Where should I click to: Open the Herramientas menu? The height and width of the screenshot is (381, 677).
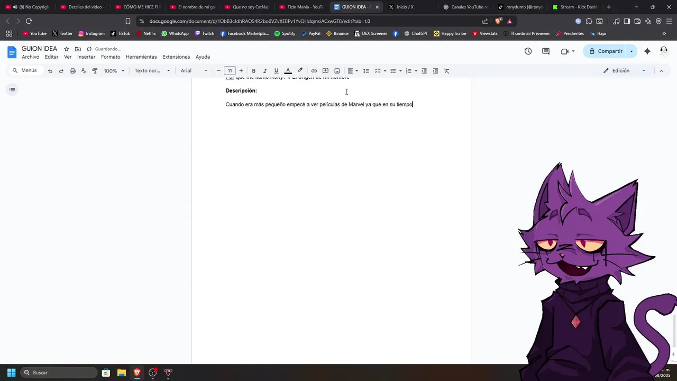pos(141,57)
